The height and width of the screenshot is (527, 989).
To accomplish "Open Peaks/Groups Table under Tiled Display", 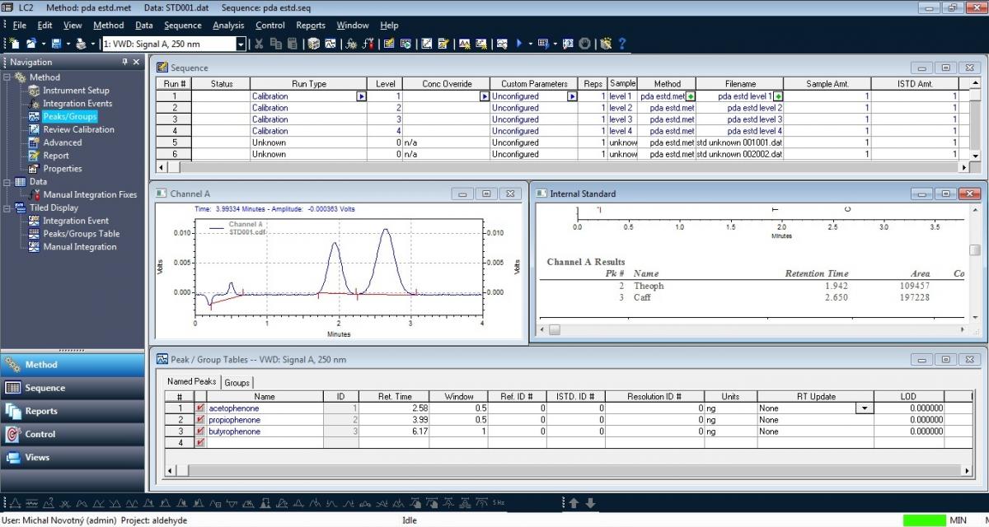I will (81, 234).
